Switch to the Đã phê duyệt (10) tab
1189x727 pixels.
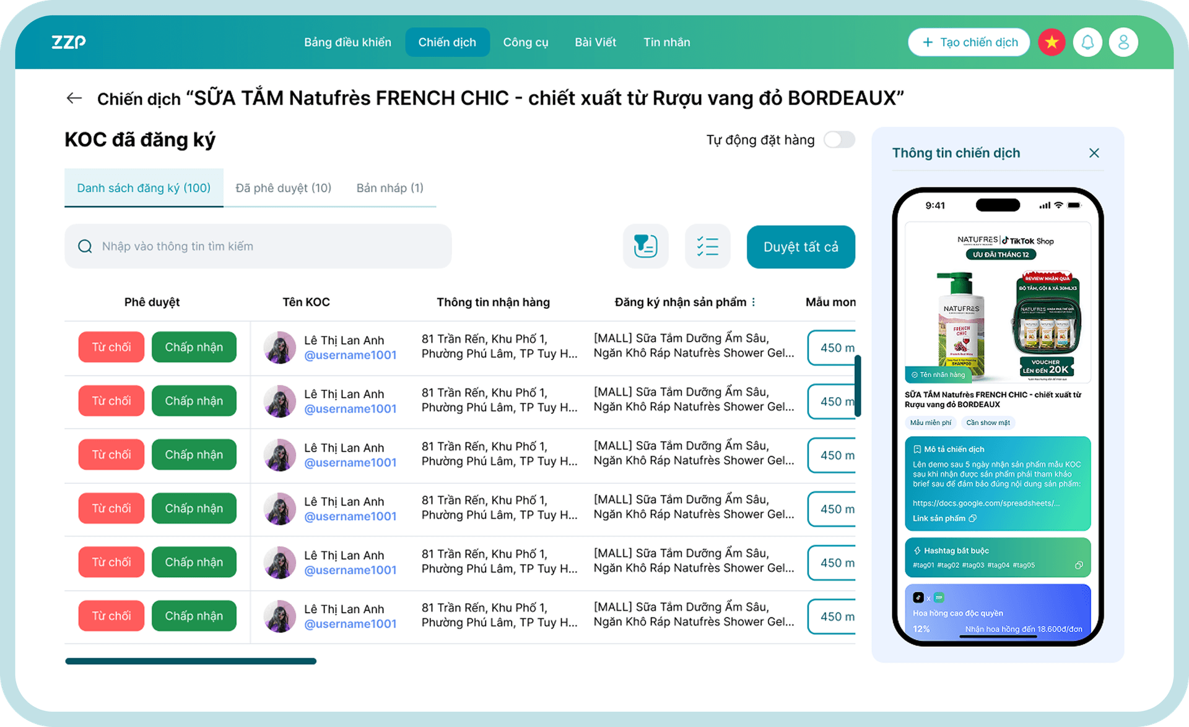pyautogui.click(x=284, y=187)
